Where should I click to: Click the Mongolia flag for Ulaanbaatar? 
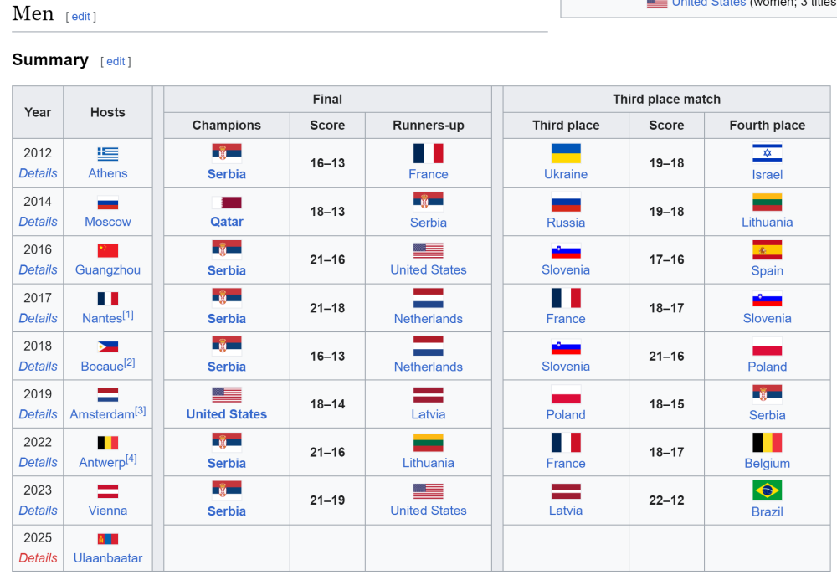point(108,539)
